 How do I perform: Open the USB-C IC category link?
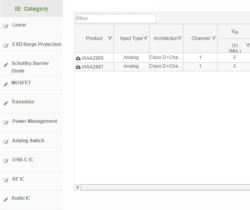click(23, 160)
